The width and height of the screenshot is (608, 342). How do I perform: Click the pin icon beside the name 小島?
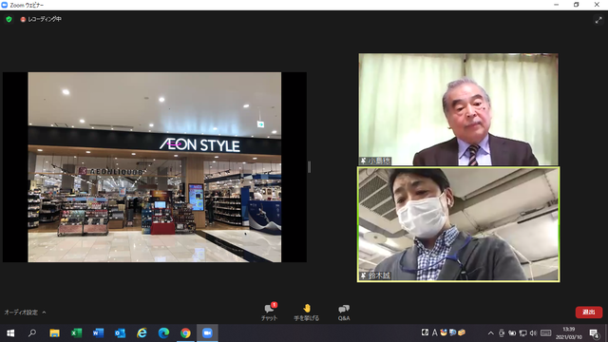(363, 161)
